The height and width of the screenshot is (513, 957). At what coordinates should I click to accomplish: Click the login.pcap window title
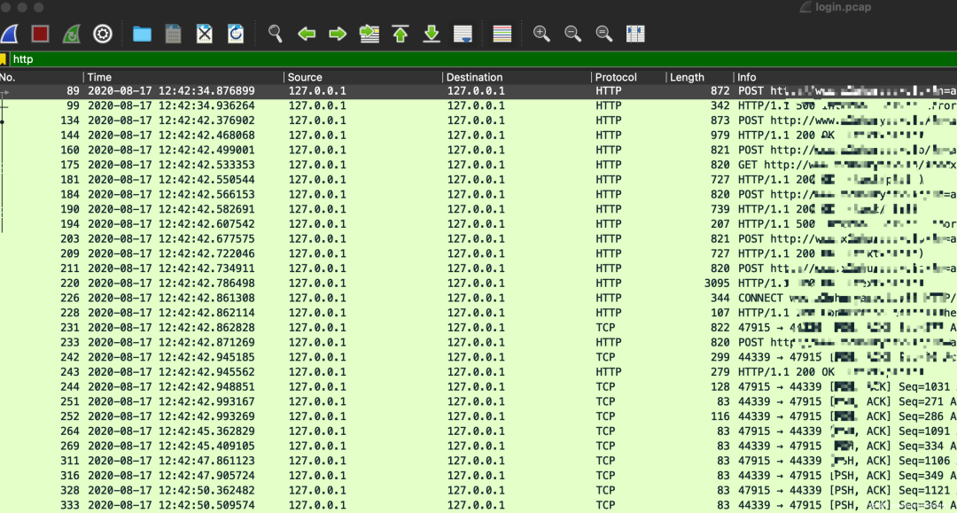point(843,7)
